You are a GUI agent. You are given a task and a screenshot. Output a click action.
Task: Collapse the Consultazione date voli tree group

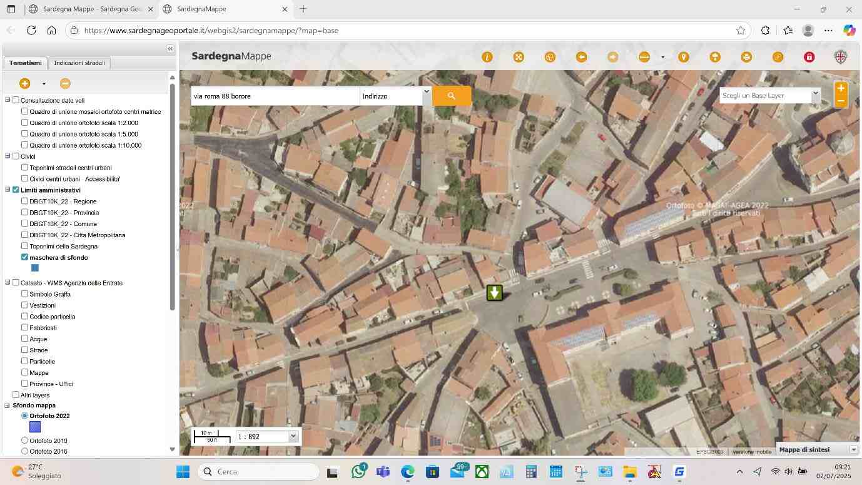[8, 100]
